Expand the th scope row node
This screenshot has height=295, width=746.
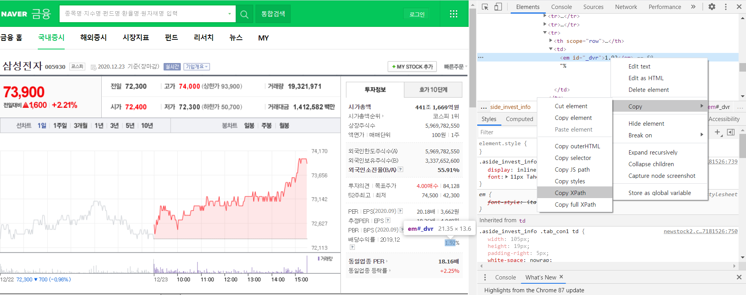tap(551, 40)
